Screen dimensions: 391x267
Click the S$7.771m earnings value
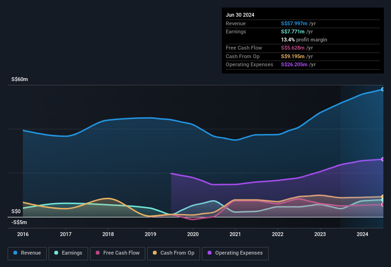292,31
